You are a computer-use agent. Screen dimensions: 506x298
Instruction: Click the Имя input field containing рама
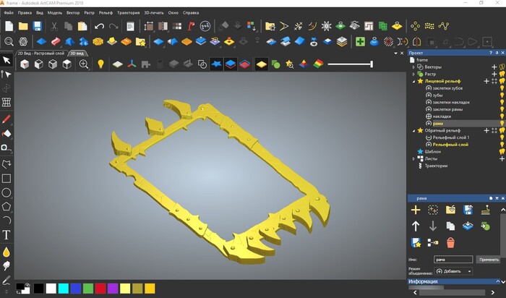point(453,259)
